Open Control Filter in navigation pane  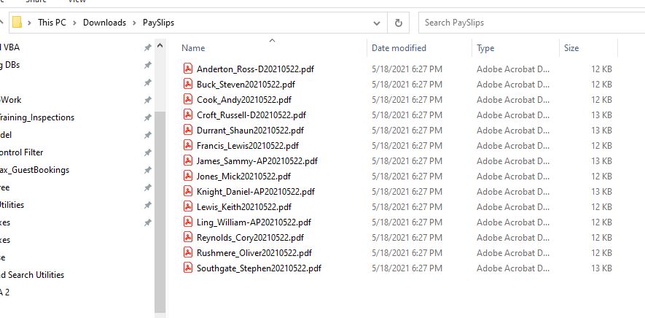pos(21,152)
